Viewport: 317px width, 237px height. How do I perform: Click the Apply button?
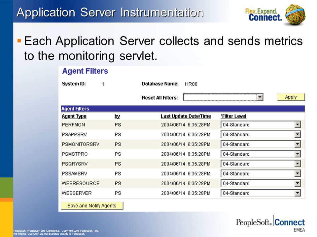291,97
